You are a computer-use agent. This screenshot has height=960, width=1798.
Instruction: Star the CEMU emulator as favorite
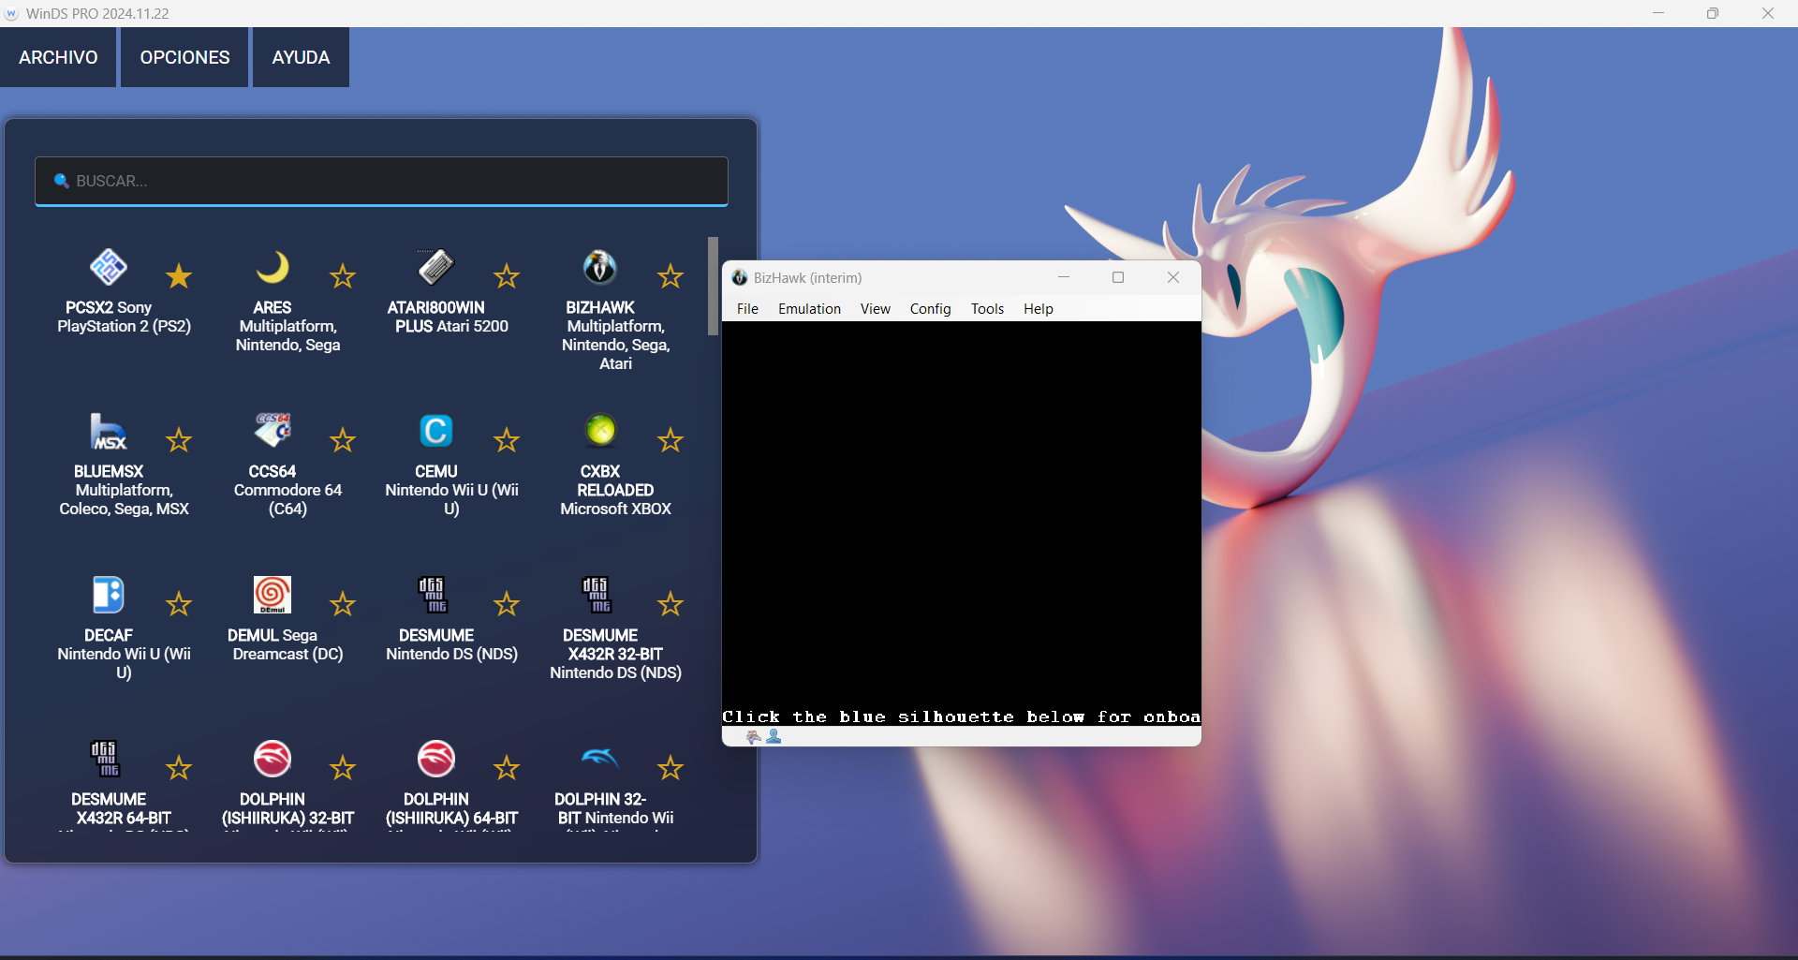(507, 440)
